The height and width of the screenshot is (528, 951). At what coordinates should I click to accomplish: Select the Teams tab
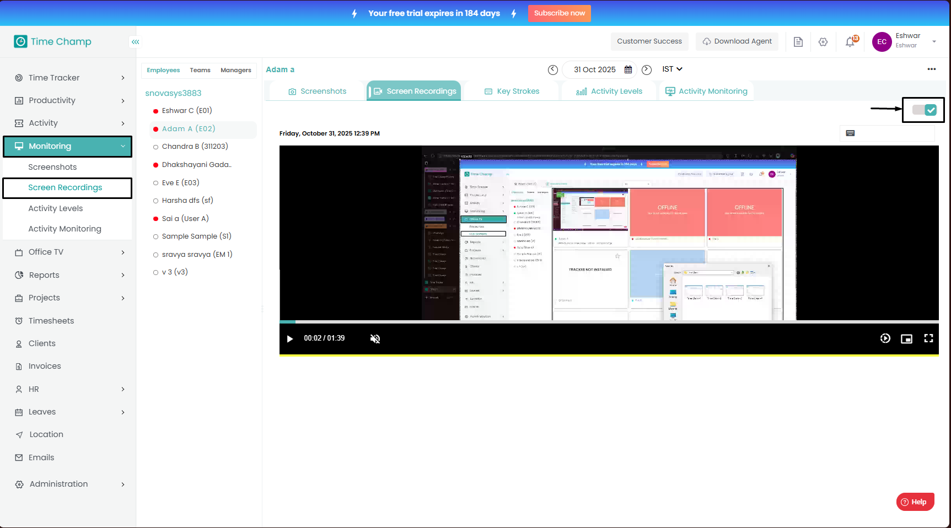coord(200,70)
